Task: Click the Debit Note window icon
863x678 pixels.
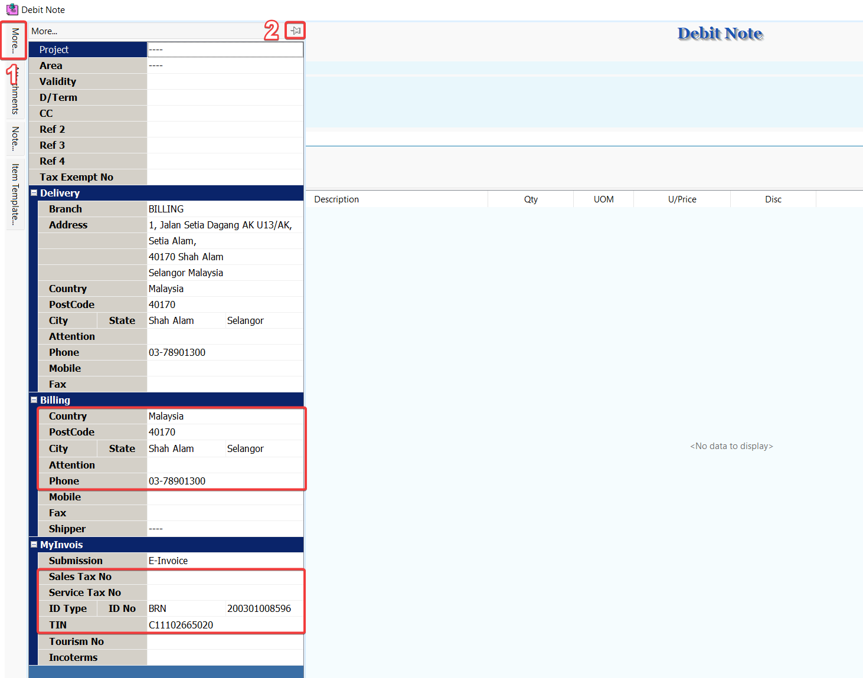Action: click(12, 9)
